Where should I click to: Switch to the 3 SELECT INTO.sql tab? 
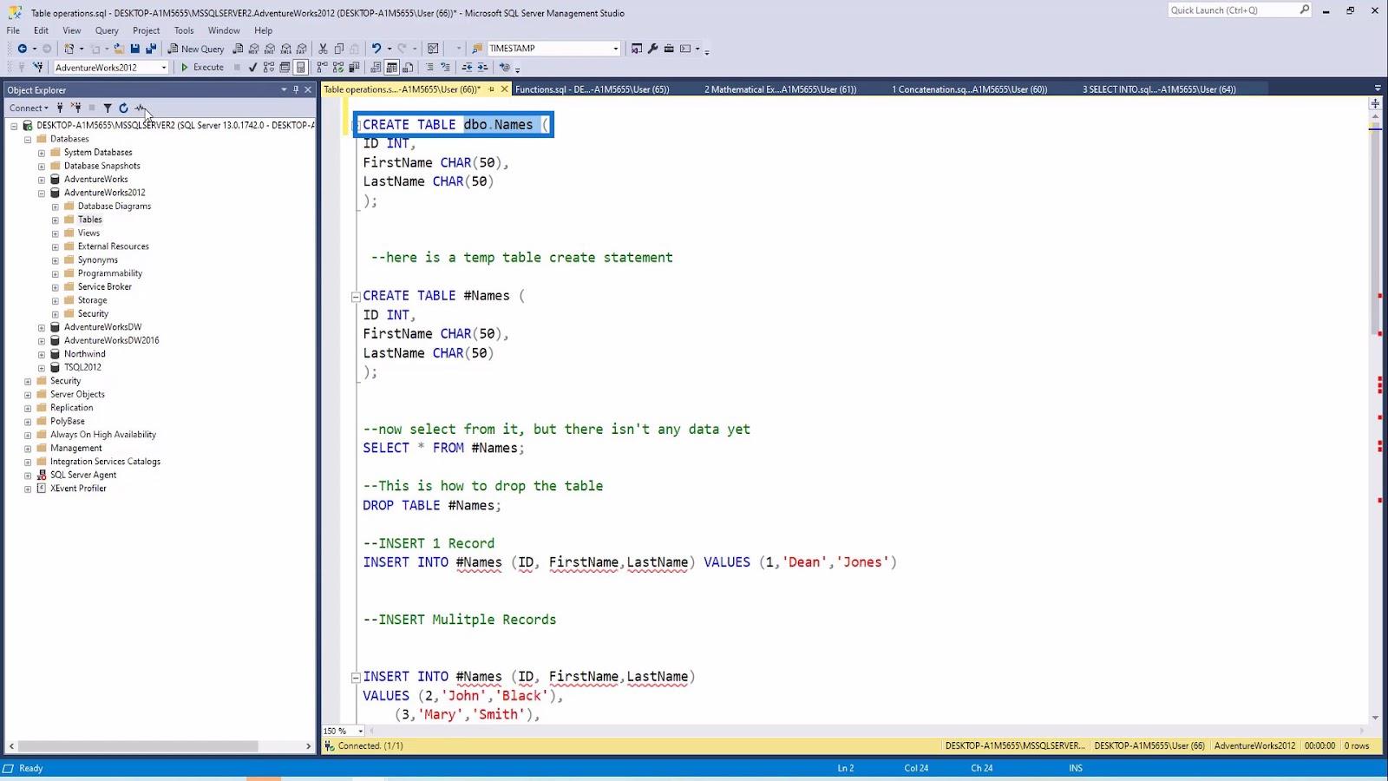point(1159,89)
